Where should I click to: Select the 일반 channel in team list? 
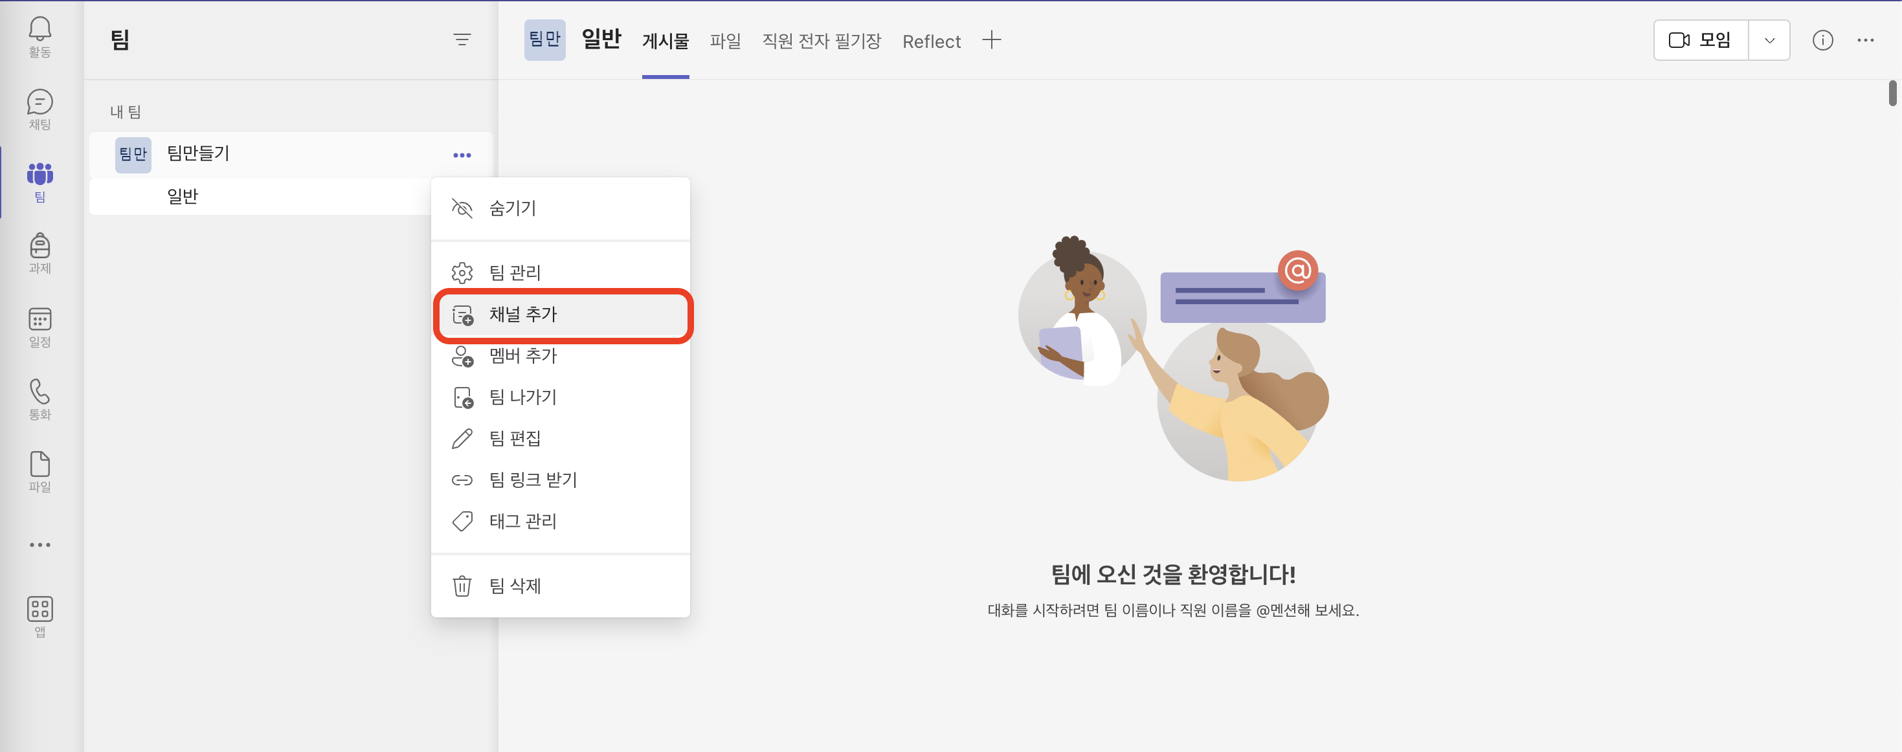pos(183,196)
